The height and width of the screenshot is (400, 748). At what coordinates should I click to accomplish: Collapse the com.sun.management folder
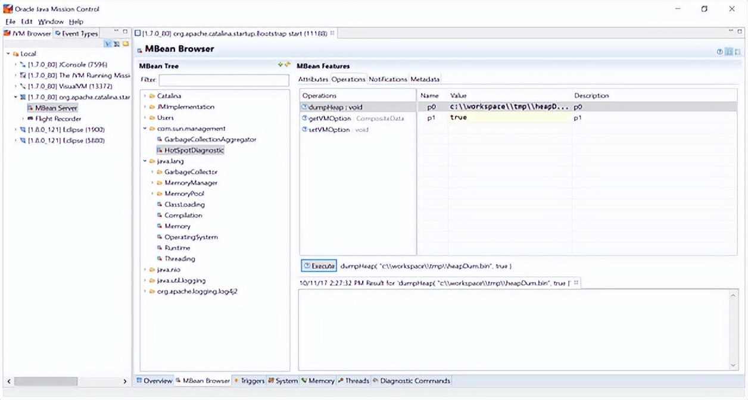(145, 129)
